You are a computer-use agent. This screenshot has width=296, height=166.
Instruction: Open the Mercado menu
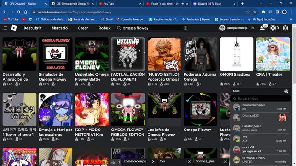click(60, 28)
